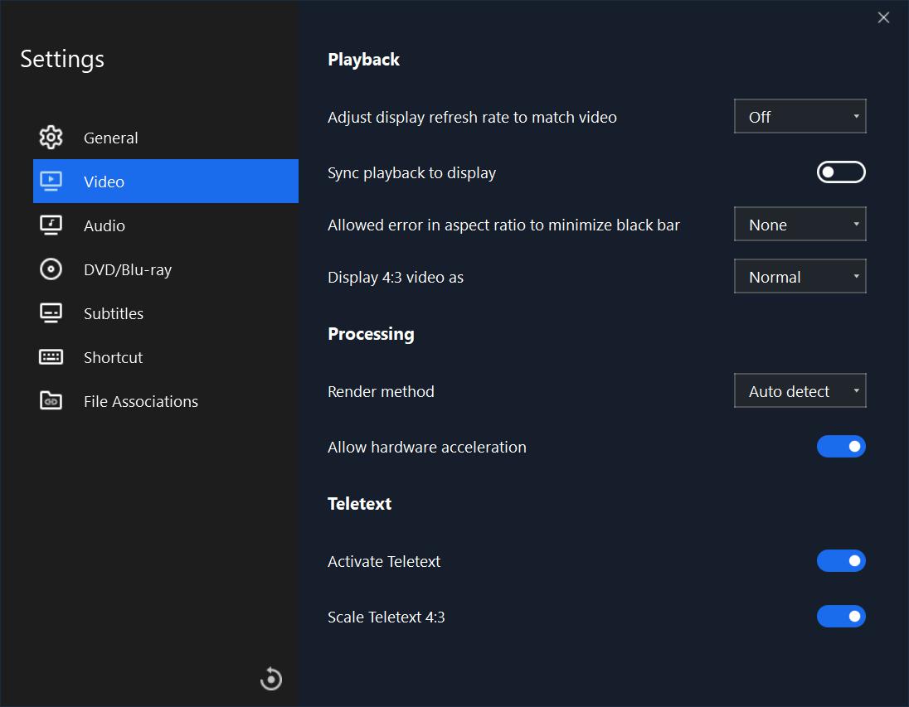
Task: Open the Display 4:3 video as dropdown
Action: (800, 277)
